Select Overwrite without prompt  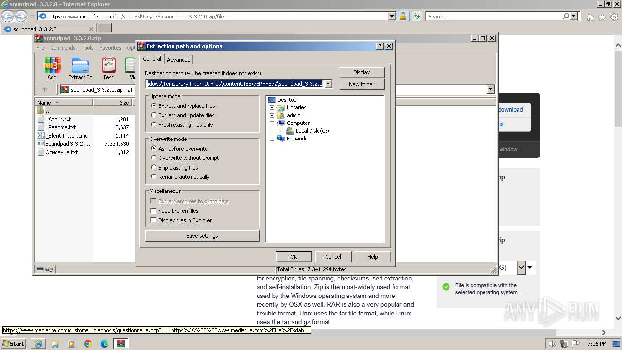[154, 158]
